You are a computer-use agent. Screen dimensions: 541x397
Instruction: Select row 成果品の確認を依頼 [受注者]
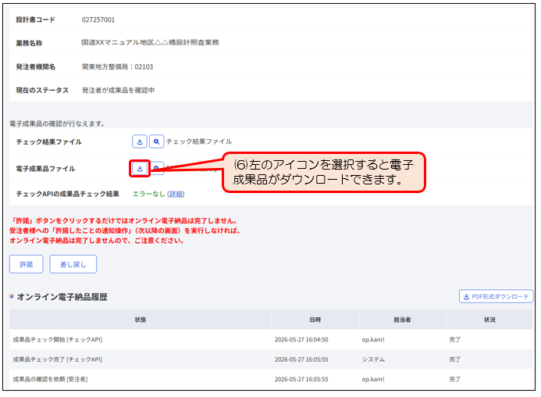[271, 379]
